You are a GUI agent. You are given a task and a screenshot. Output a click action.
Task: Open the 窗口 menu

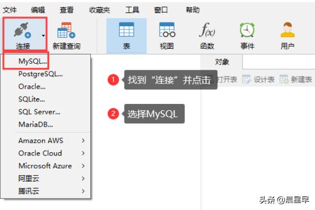tap(161, 10)
